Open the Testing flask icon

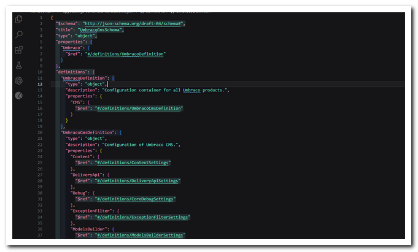(18, 65)
